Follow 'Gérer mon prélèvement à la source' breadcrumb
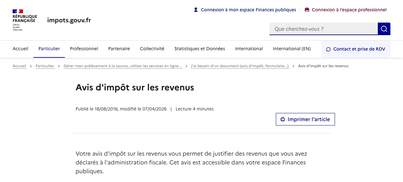 tap(123, 66)
